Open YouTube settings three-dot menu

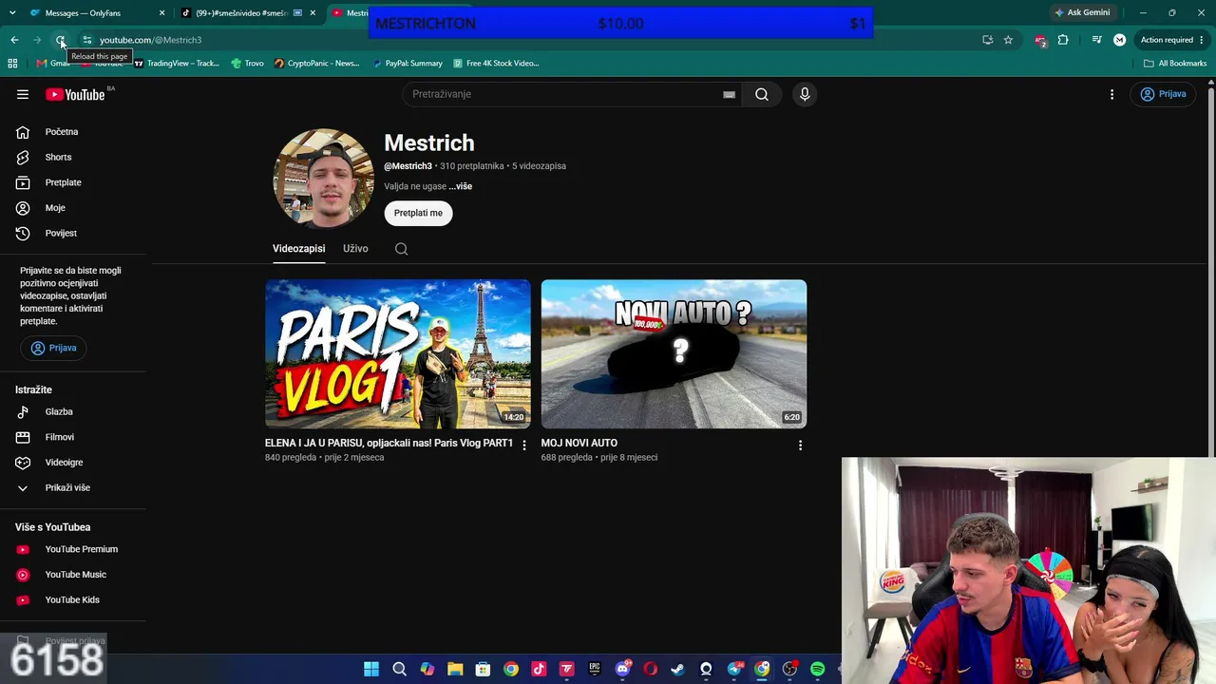(x=1111, y=94)
